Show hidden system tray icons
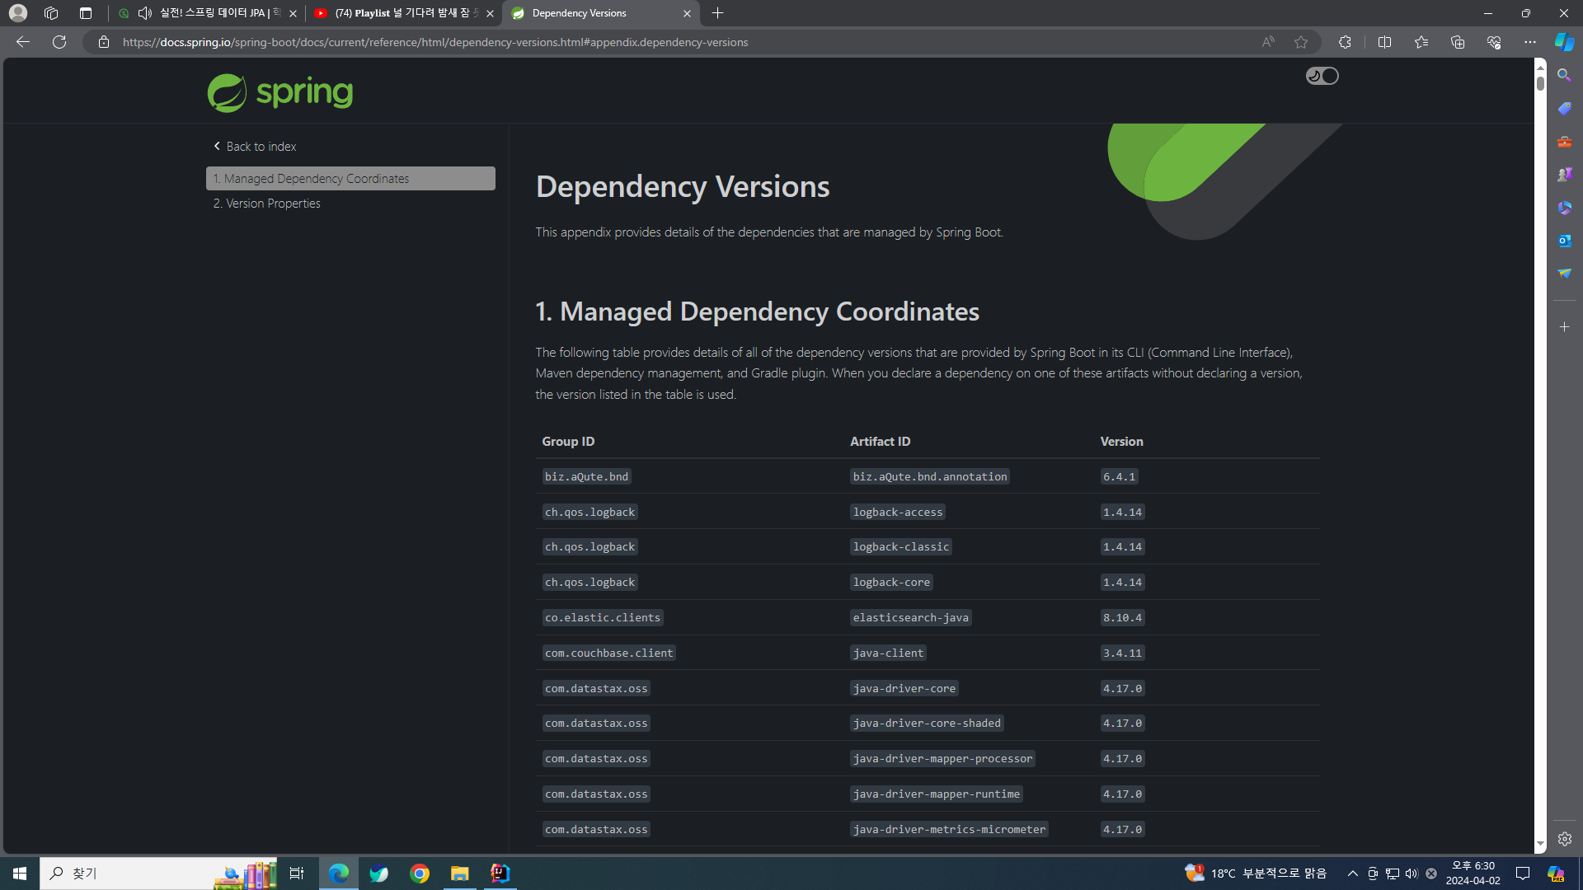 [1352, 874]
